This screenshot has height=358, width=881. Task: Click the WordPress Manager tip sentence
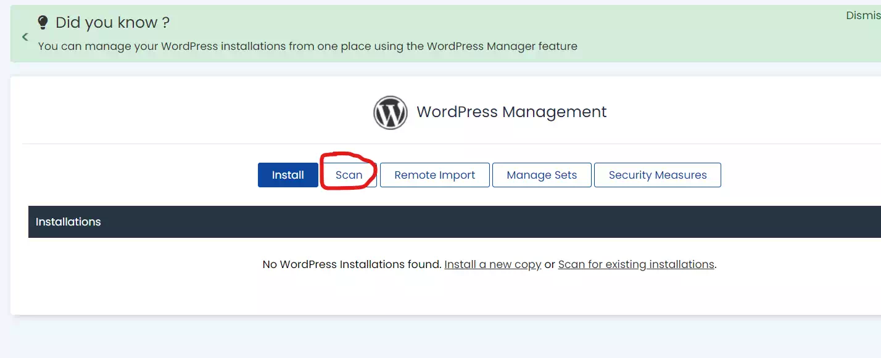coord(308,46)
